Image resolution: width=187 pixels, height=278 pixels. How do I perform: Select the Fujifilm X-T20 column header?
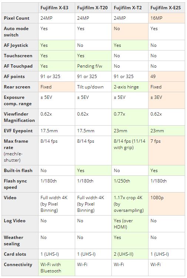coord(93,8)
